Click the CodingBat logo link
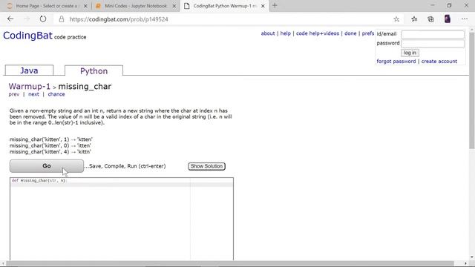 click(27, 36)
